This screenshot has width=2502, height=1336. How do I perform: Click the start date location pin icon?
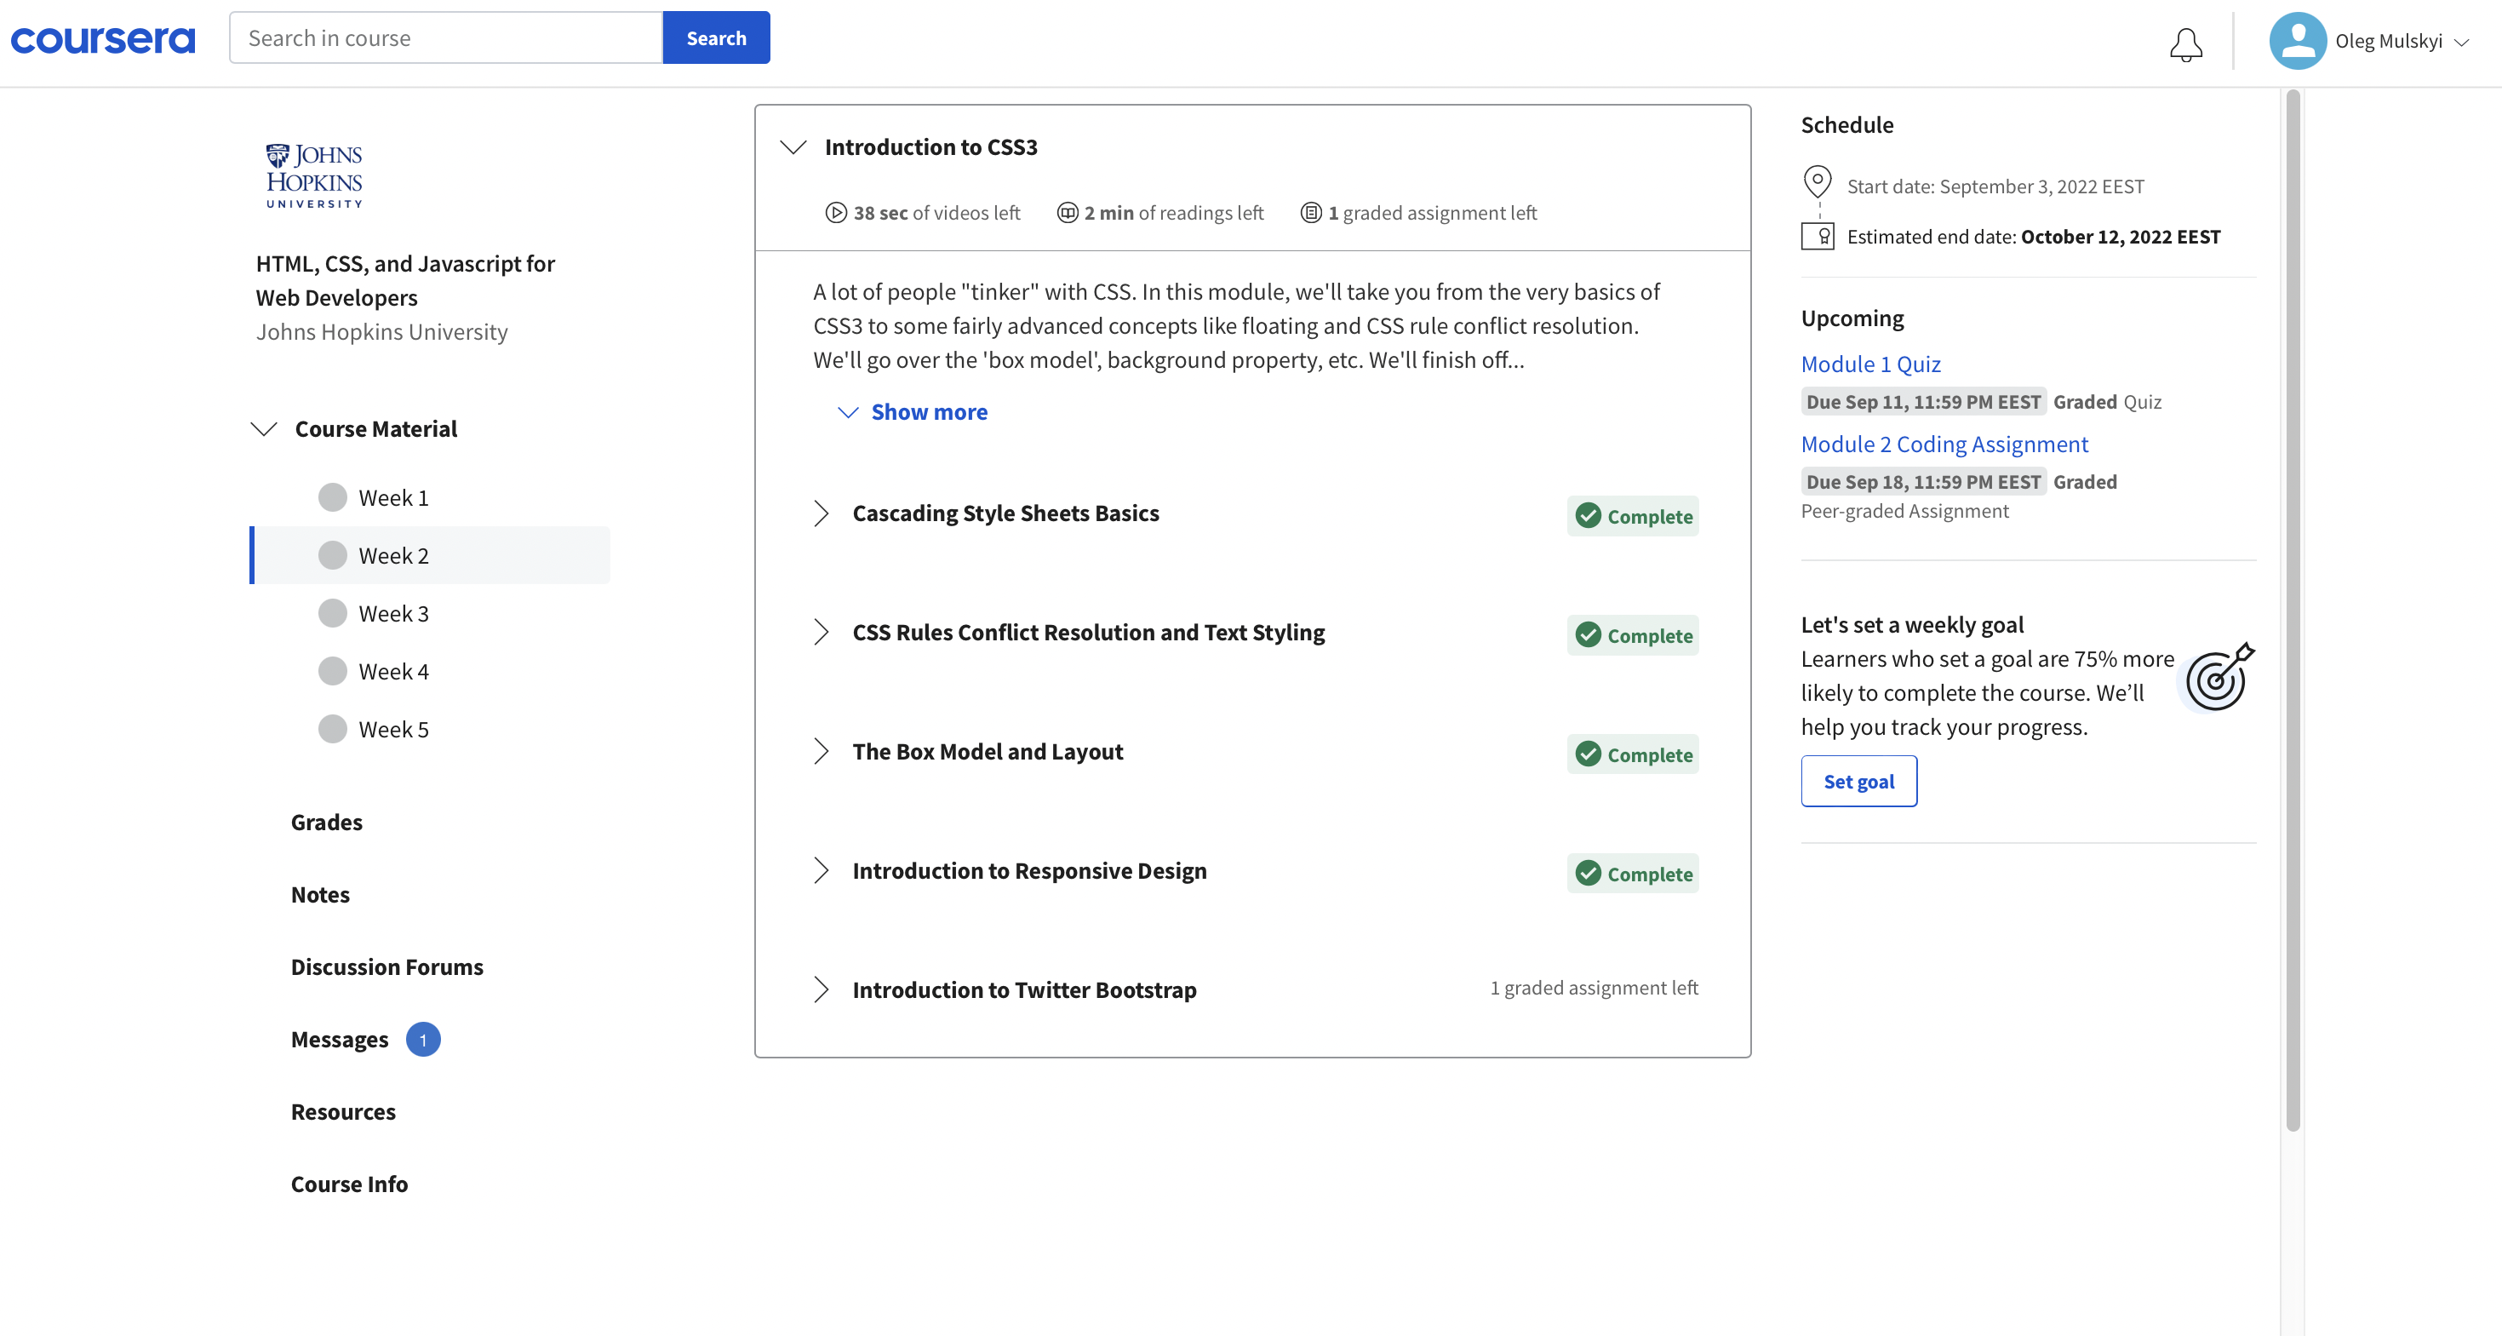pyautogui.click(x=1818, y=181)
